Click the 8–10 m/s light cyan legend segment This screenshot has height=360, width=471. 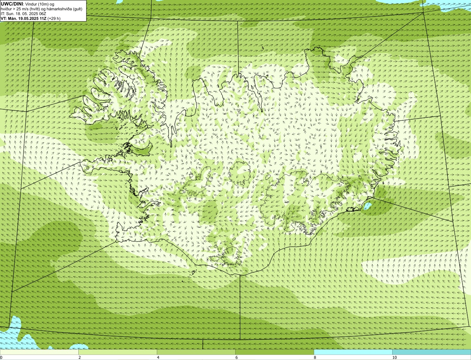click(x=353, y=352)
